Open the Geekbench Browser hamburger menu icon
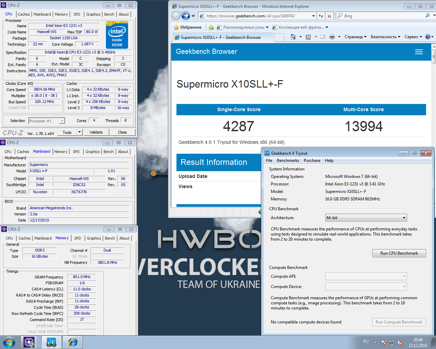Viewport: 436px width, 349px height. 419,52
